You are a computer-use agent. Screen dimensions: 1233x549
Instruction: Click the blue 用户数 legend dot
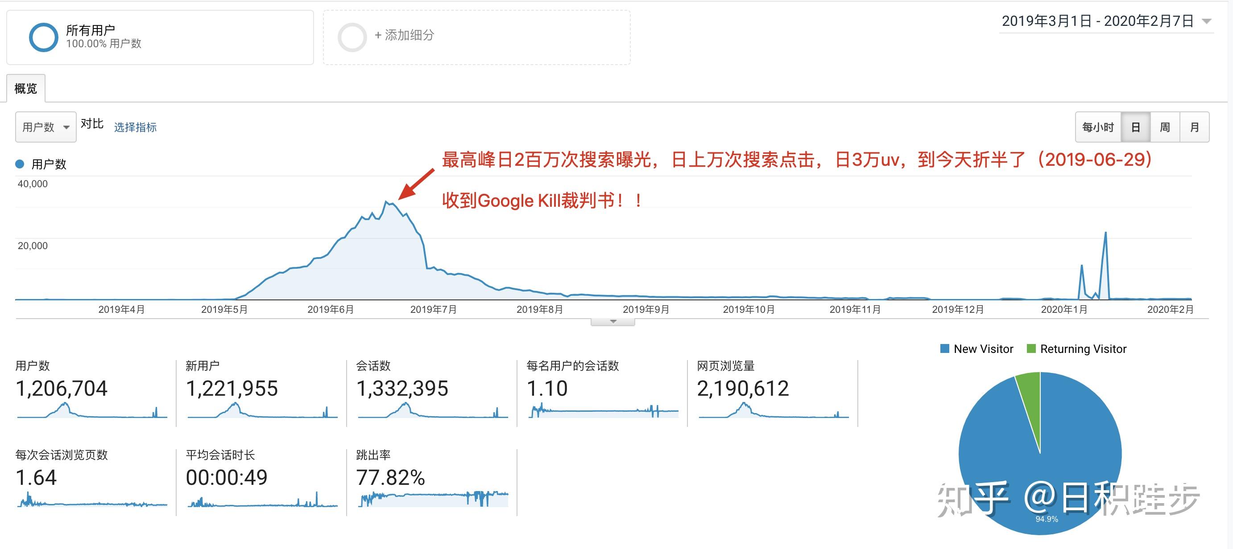[20, 164]
